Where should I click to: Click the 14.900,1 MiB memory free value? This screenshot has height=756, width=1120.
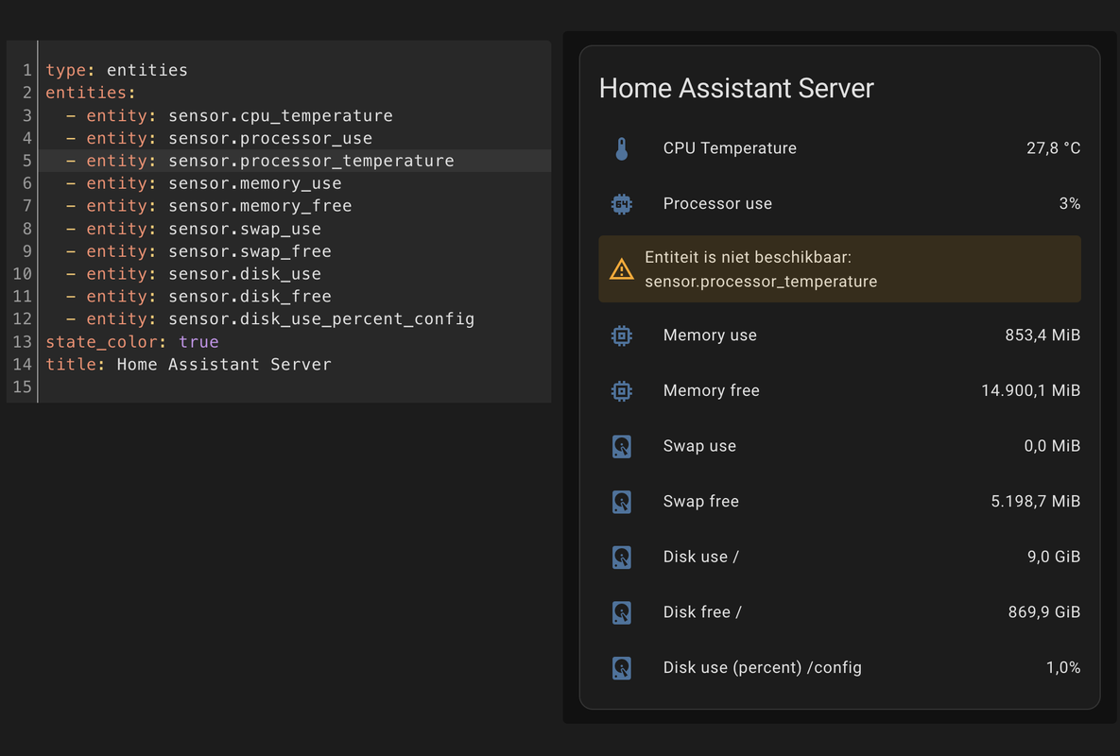(1030, 391)
